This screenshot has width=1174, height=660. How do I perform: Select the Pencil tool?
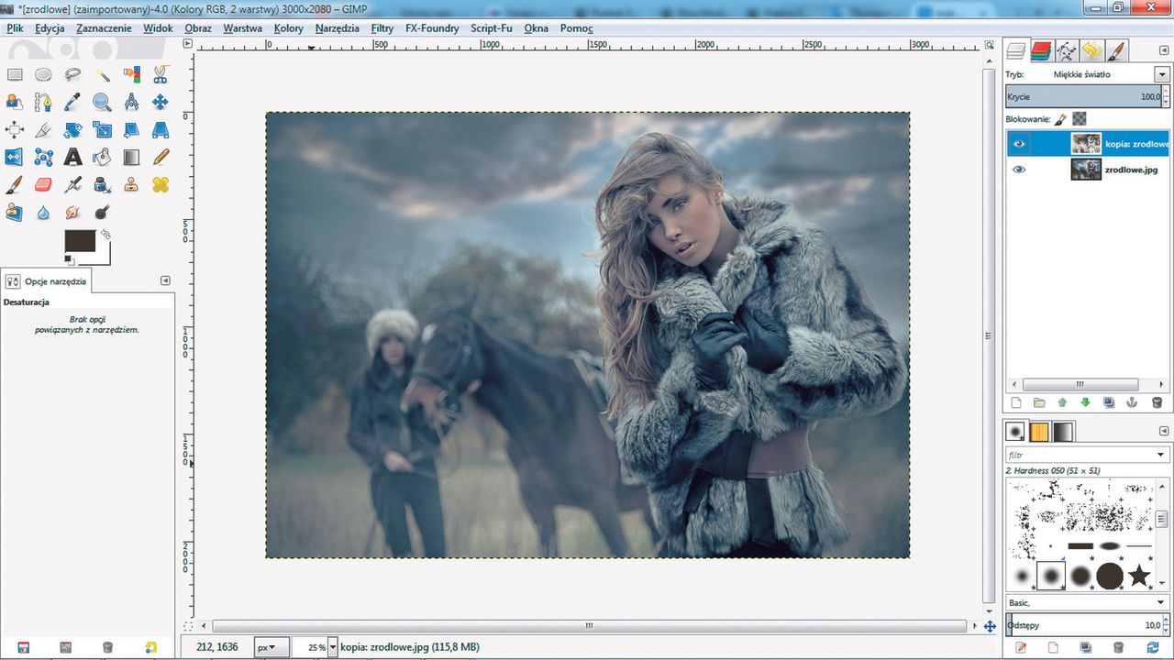point(161,157)
